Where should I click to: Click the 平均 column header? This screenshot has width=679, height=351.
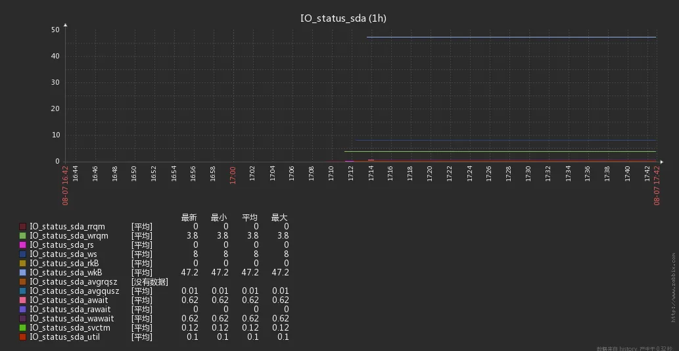(x=249, y=218)
